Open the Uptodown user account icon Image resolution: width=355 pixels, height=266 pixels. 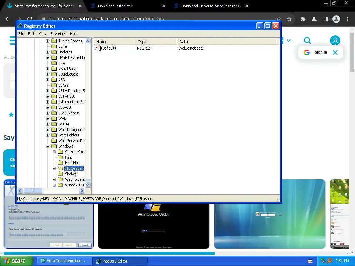(335, 41)
